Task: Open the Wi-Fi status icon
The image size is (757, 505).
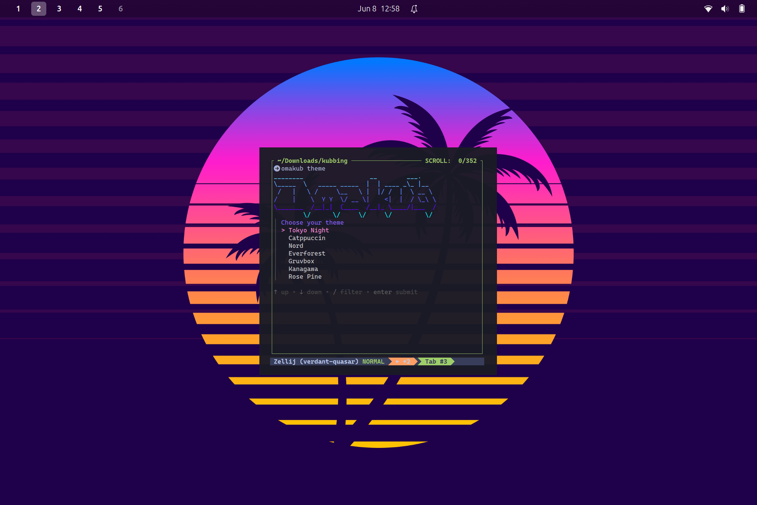Action: click(x=708, y=9)
